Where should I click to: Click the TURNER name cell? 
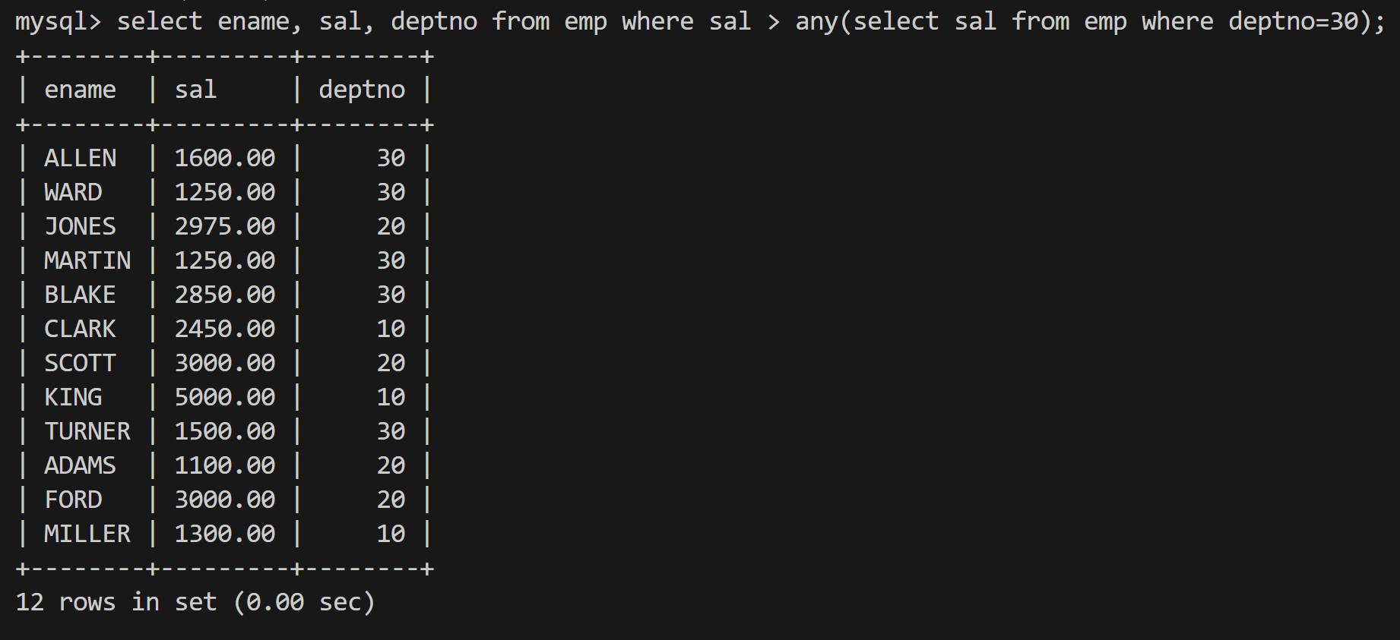(x=87, y=431)
